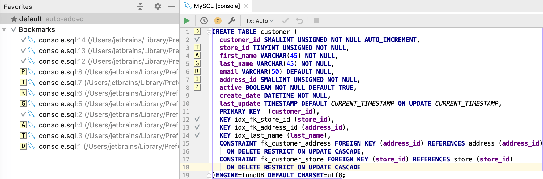Screen dimensions: 543x179
Task: Open the Tx: Auto transaction dropdown
Action: (x=259, y=21)
